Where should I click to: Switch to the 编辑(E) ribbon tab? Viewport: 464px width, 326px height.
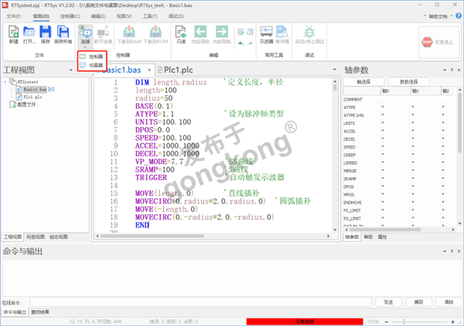(98, 16)
